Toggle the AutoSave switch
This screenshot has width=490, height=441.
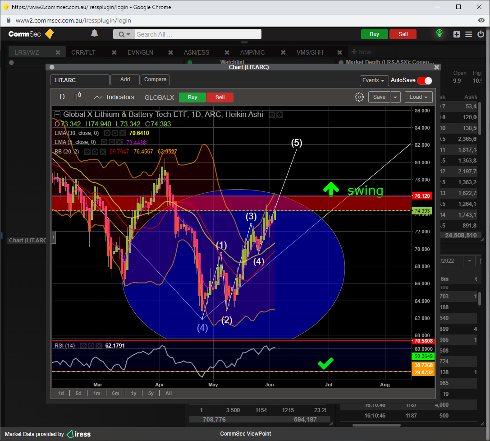(425, 80)
